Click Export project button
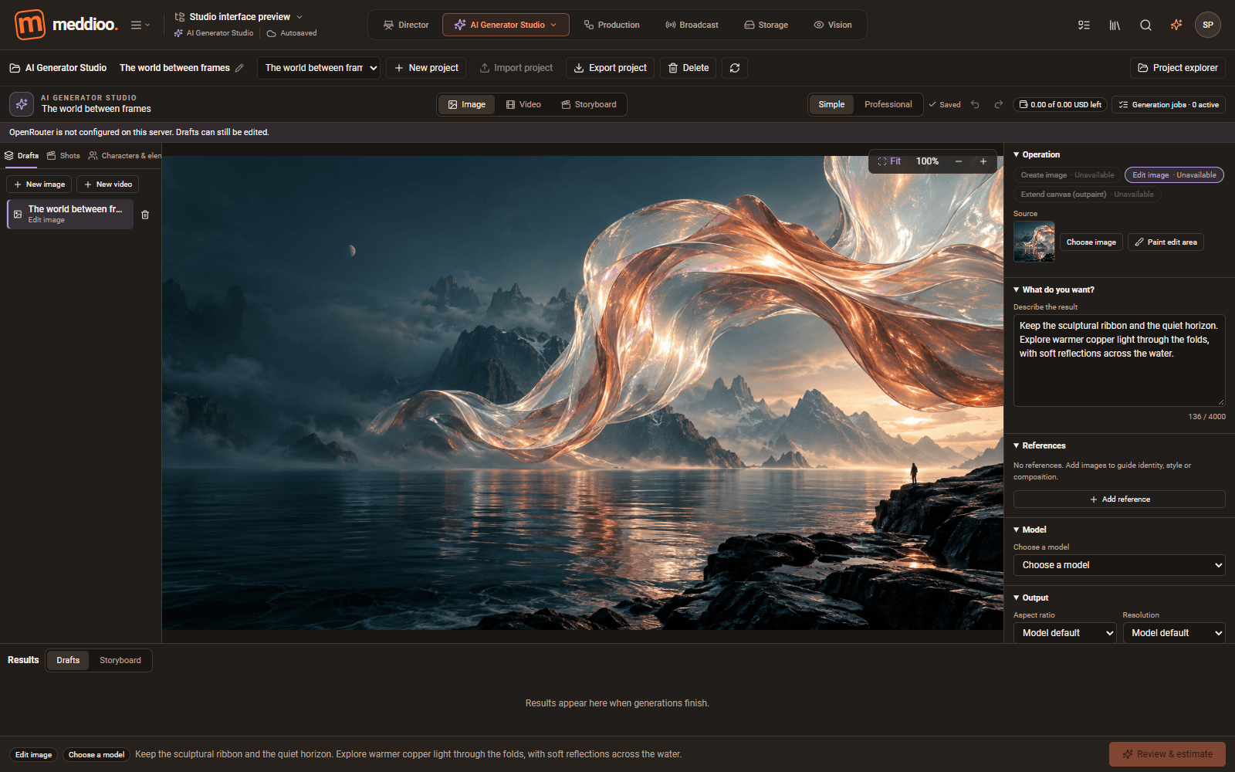This screenshot has height=772, width=1235. [x=610, y=68]
